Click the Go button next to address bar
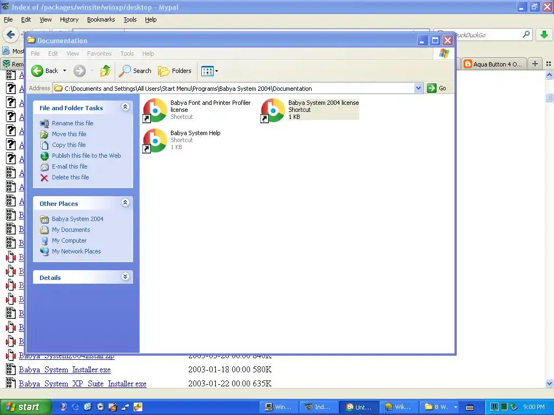 (x=437, y=88)
